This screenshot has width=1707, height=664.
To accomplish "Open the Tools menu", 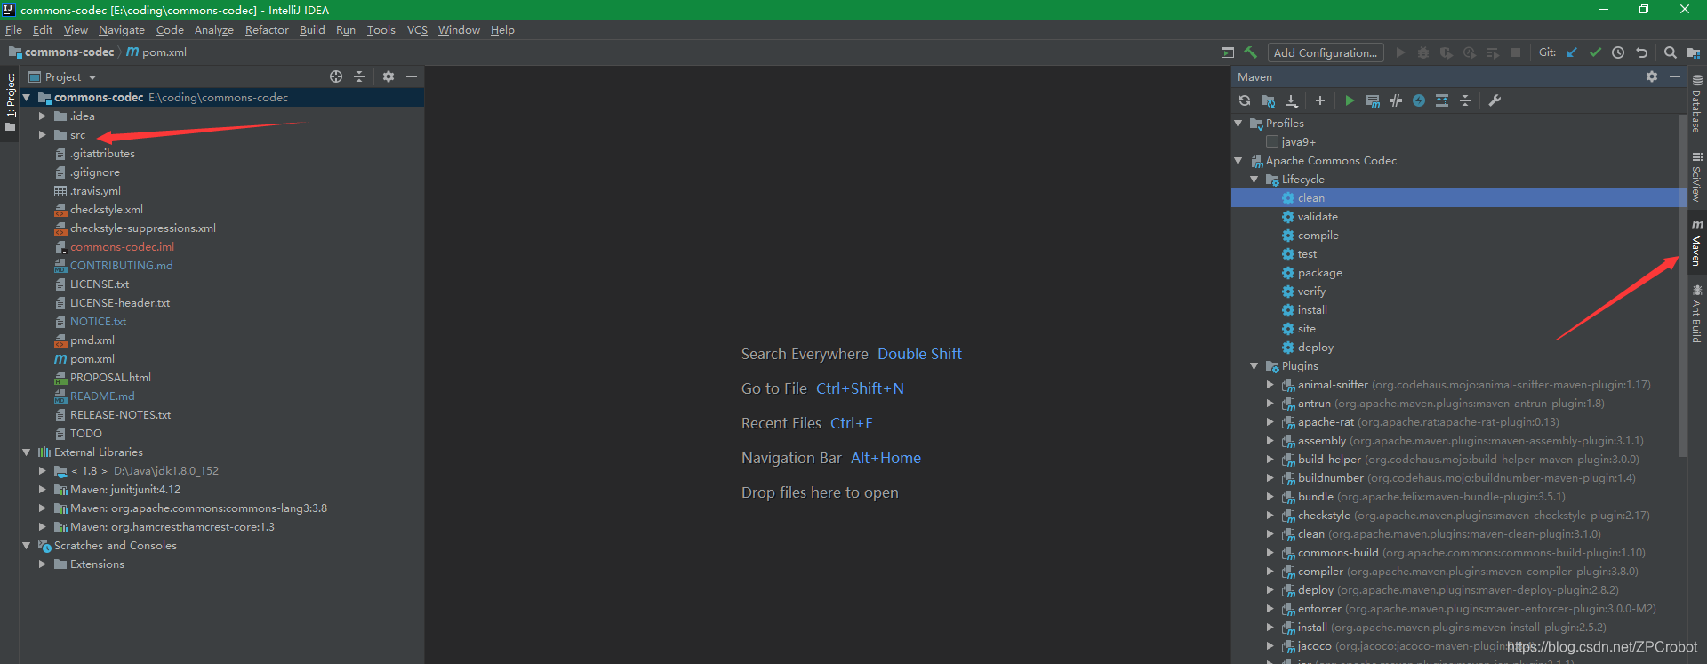I will (381, 30).
